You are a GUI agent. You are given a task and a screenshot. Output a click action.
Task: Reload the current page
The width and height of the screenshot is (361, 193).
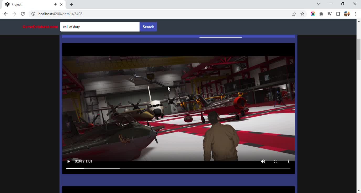point(23,14)
